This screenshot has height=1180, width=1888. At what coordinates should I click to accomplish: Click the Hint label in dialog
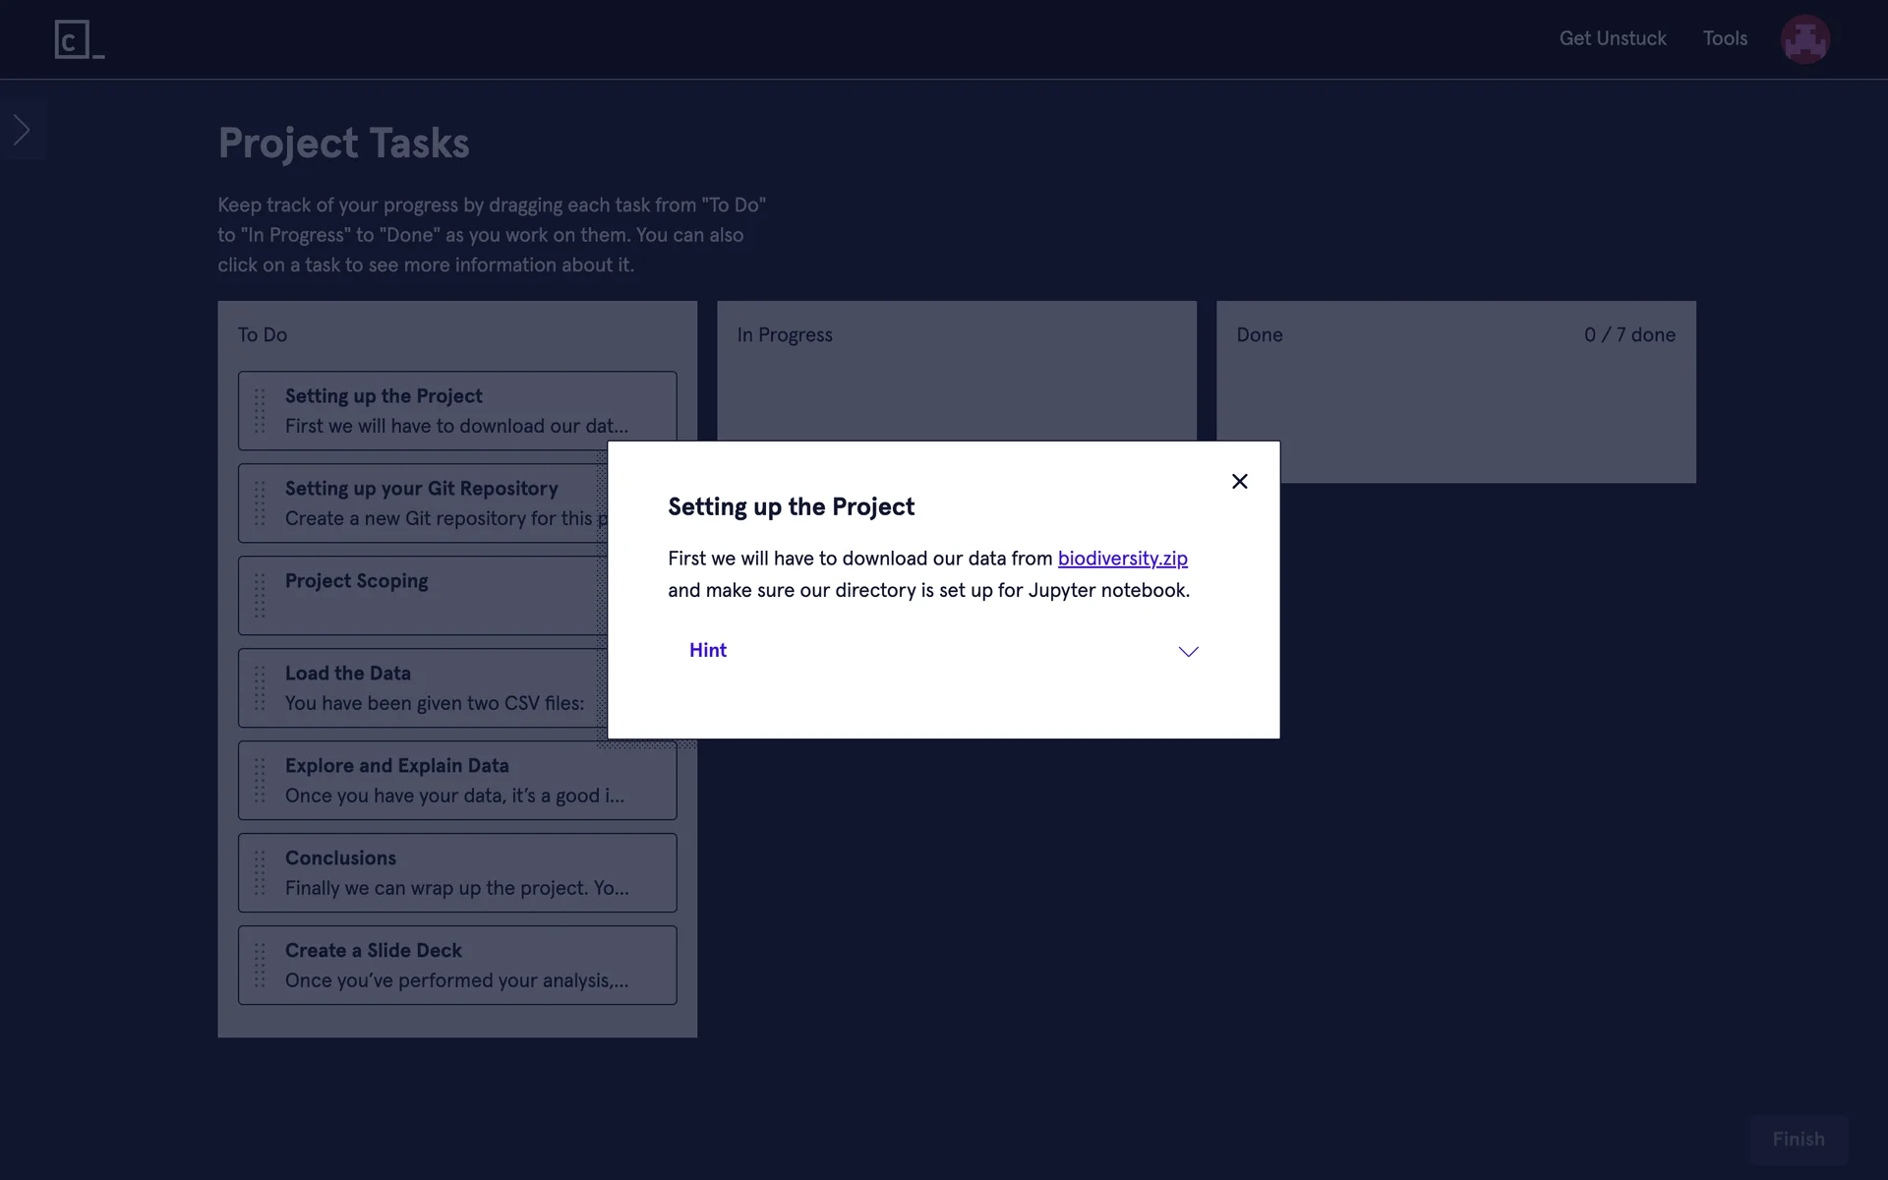pos(708,650)
